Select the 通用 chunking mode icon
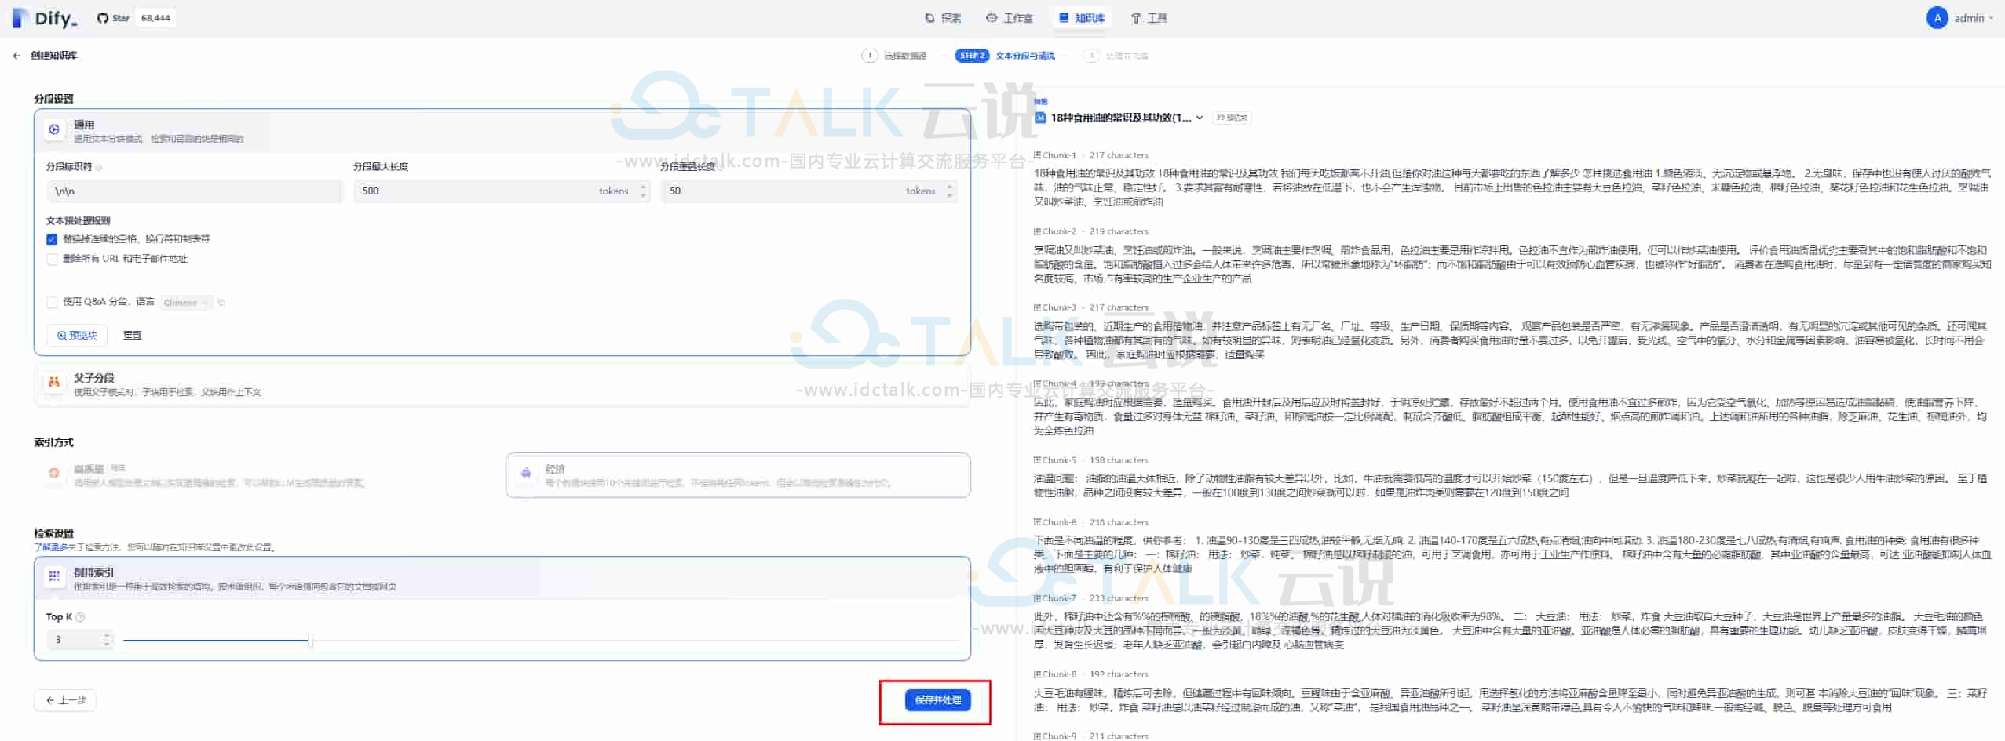This screenshot has height=741, width=2005. pos(54,130)
